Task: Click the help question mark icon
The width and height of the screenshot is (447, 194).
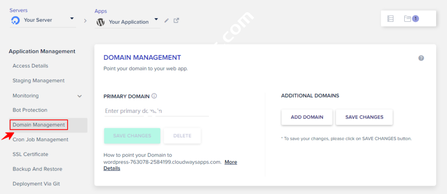Action: click(421, 58)
